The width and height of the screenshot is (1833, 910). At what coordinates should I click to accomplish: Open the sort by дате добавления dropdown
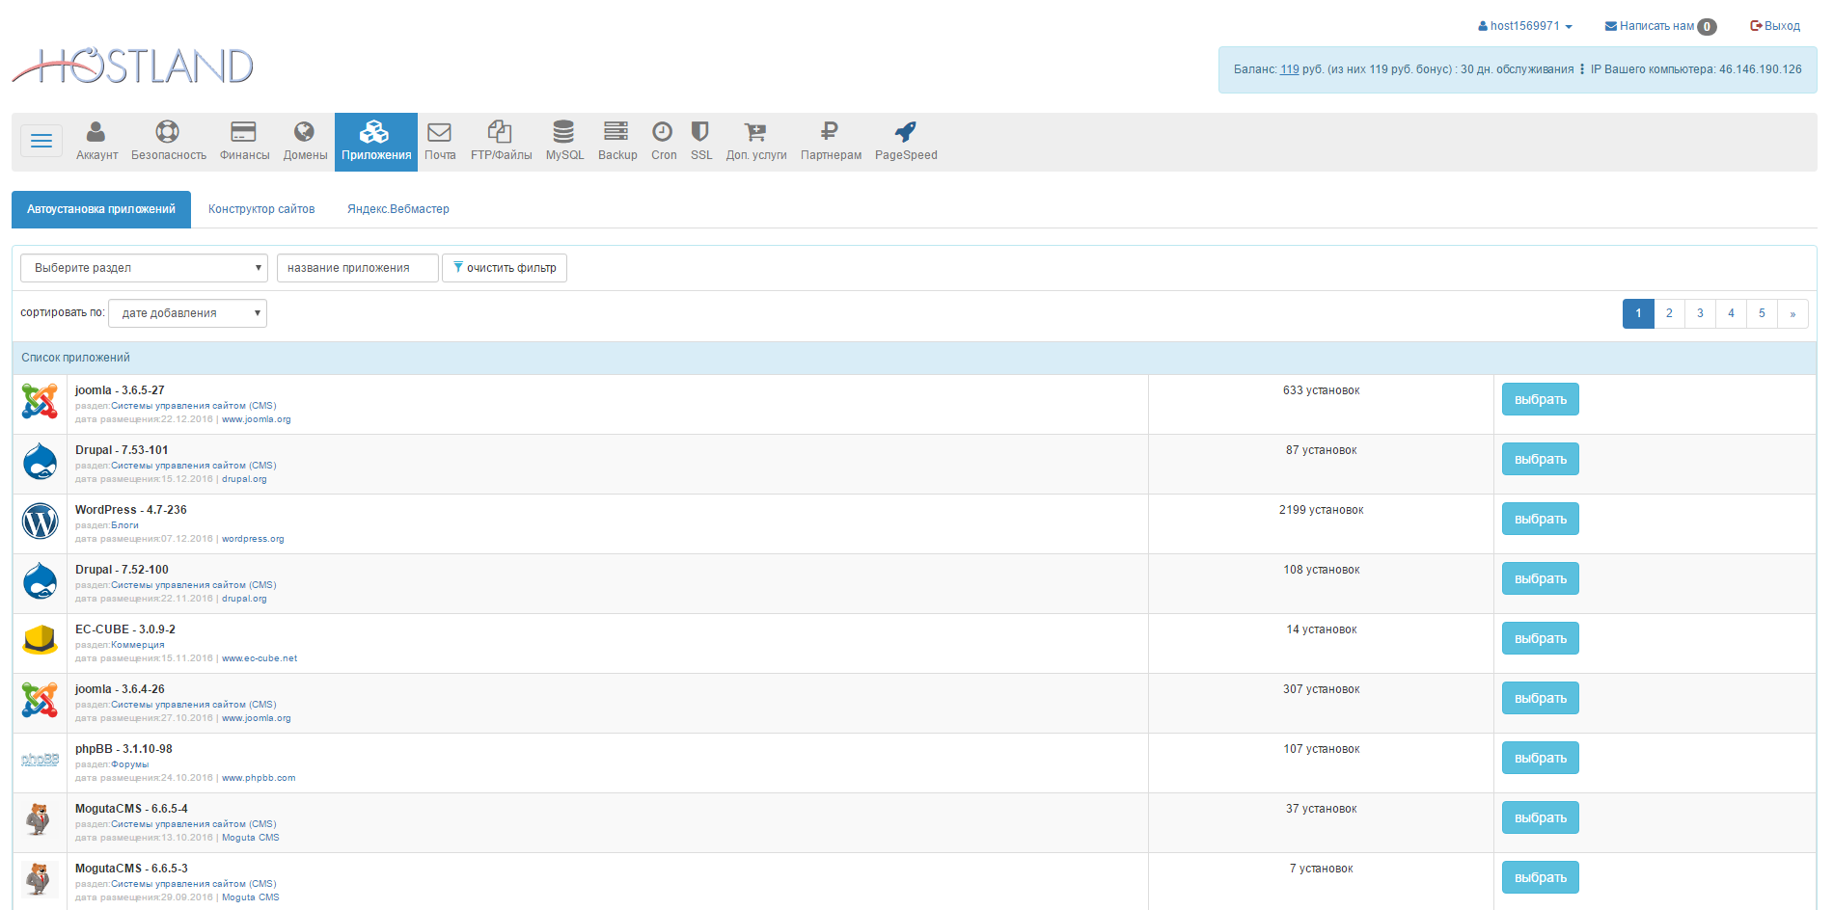pos(187,313)
